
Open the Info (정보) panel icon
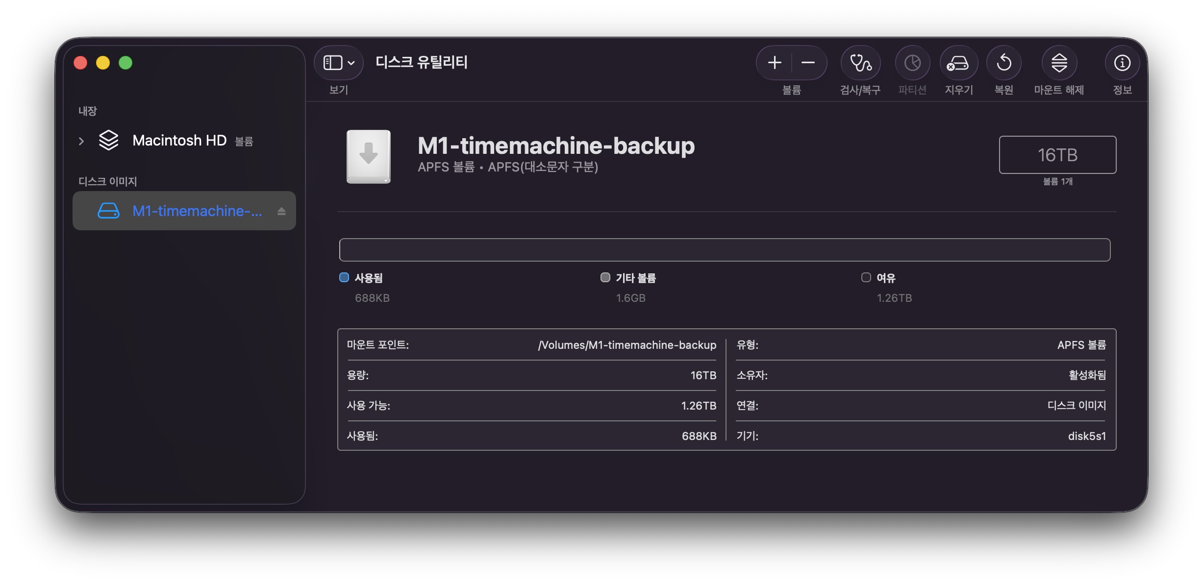(1122, 63)
